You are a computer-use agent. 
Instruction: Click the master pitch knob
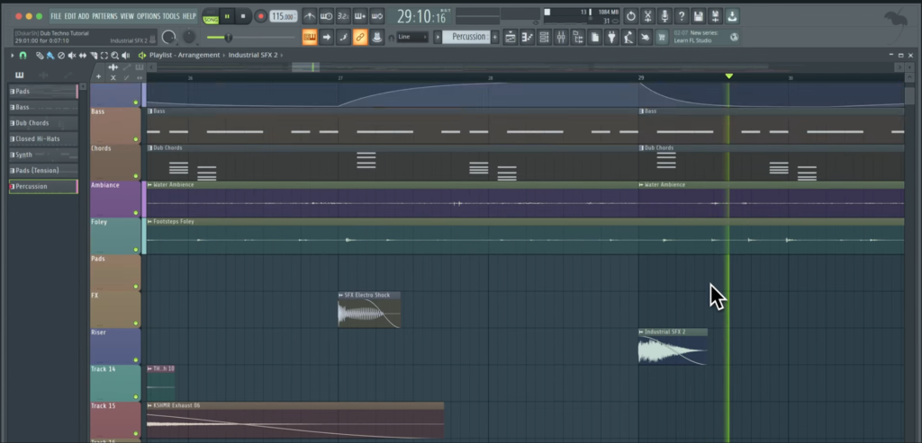tap(189, 37)
